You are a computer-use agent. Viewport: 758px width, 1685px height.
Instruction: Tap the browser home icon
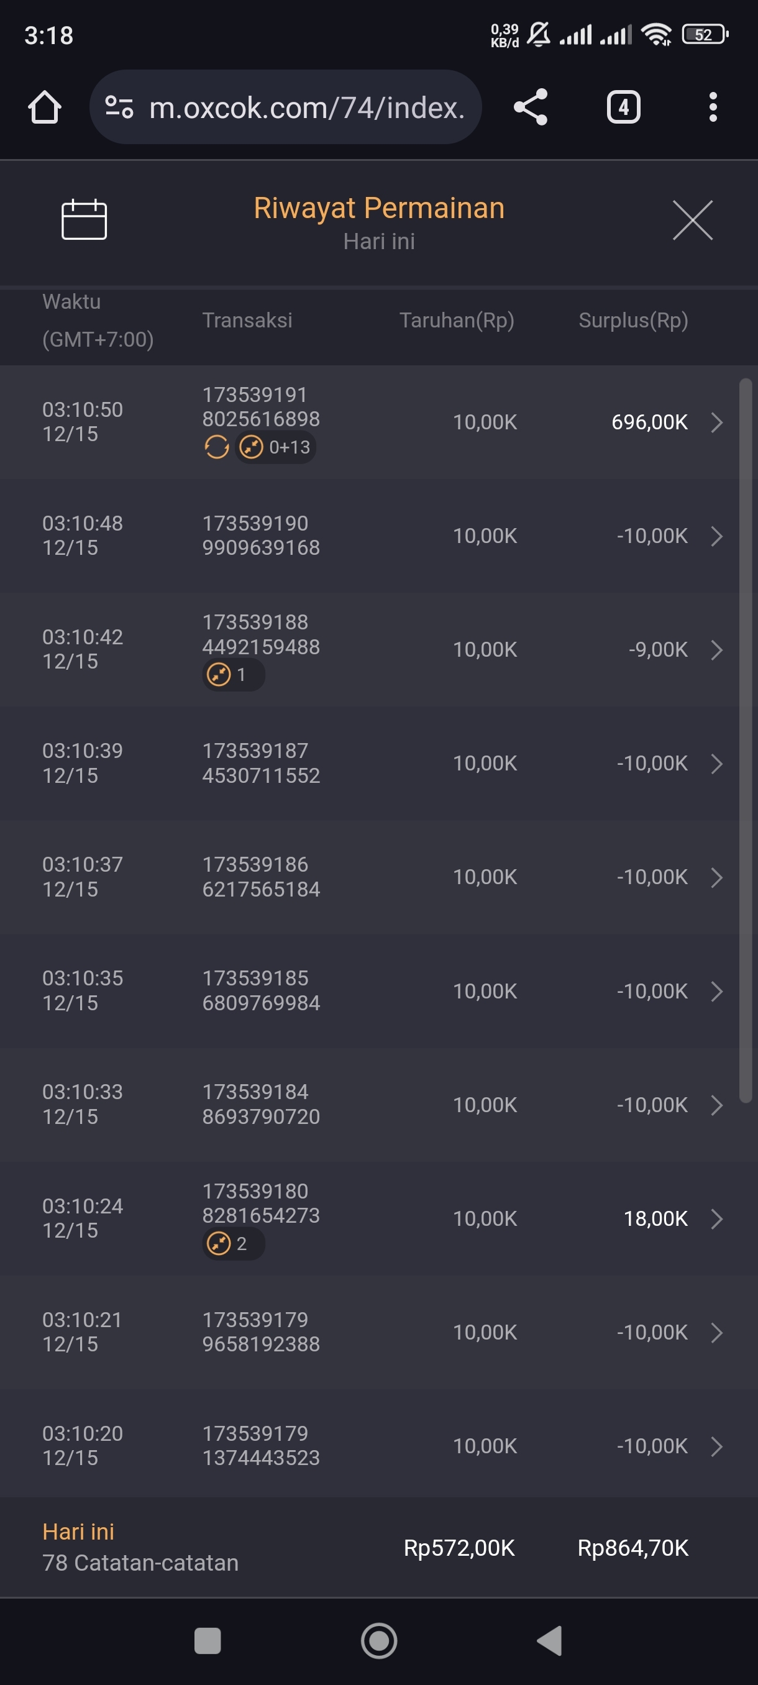45,107
